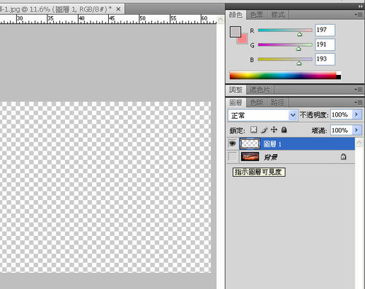
Task: Click the document tab title
Action: pyautogui.click(x=55, y=9)
